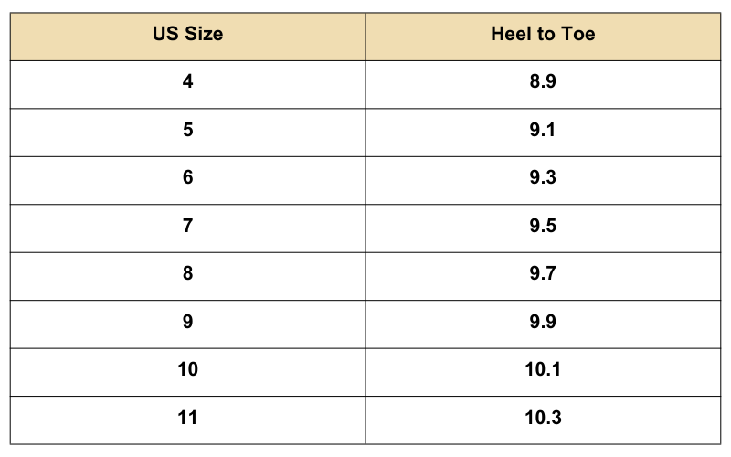Choose the US size 7 cell
Screen dimensions: 731x457
pyautogui.click(x=187, y=226)
